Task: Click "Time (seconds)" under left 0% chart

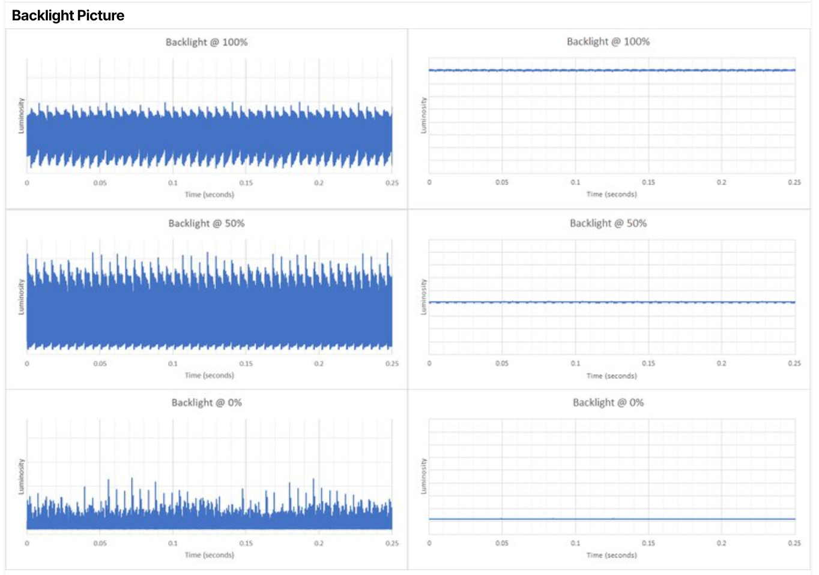Action: tap(210, 555)
